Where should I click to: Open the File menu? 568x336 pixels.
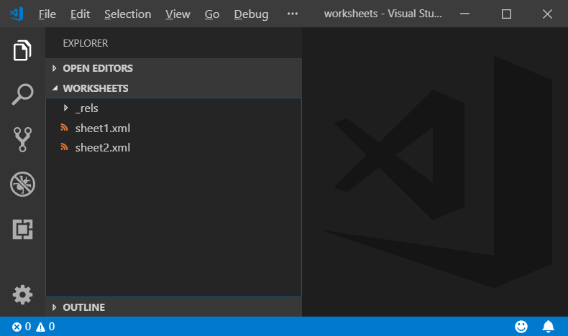[47, 14]
